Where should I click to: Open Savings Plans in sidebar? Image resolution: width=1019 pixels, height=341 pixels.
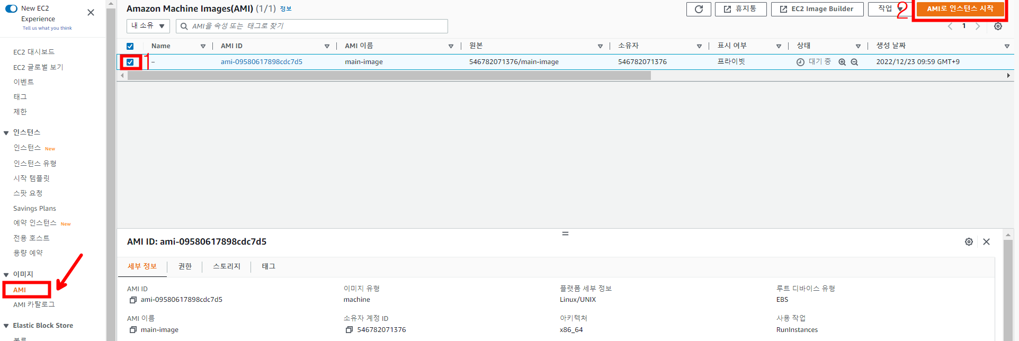pos(34,209)
